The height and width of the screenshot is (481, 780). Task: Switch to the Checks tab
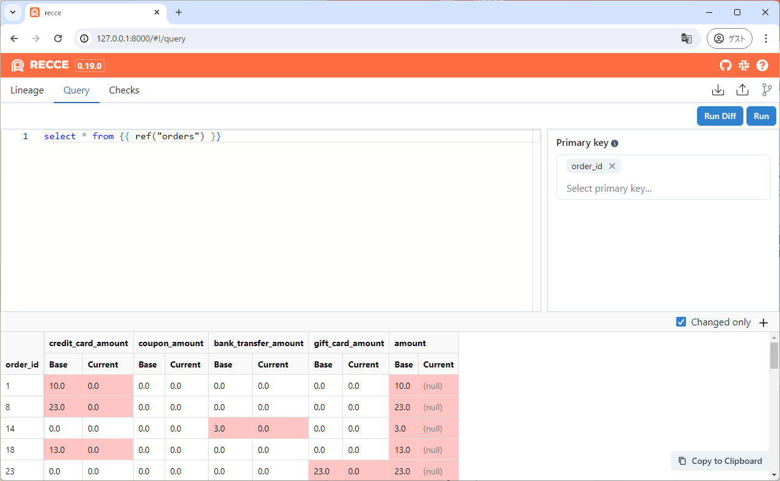[x=124, y=90]
